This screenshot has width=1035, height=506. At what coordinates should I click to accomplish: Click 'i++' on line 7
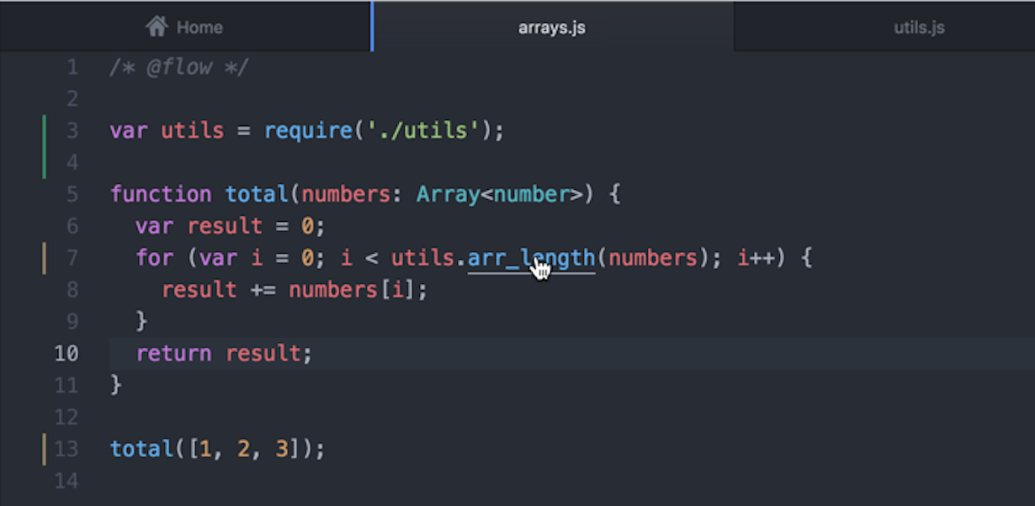click(756, 257)
